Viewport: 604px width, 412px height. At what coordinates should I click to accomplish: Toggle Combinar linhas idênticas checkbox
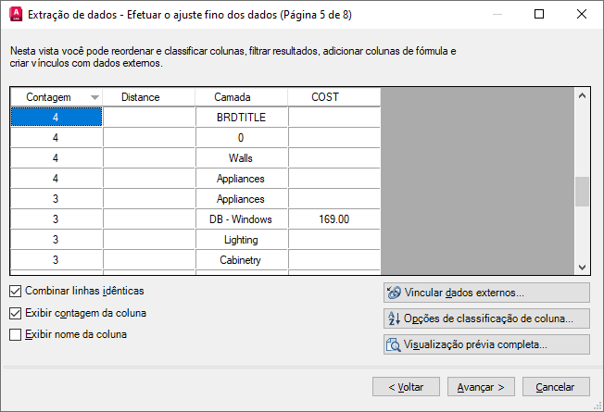point(15,291)
